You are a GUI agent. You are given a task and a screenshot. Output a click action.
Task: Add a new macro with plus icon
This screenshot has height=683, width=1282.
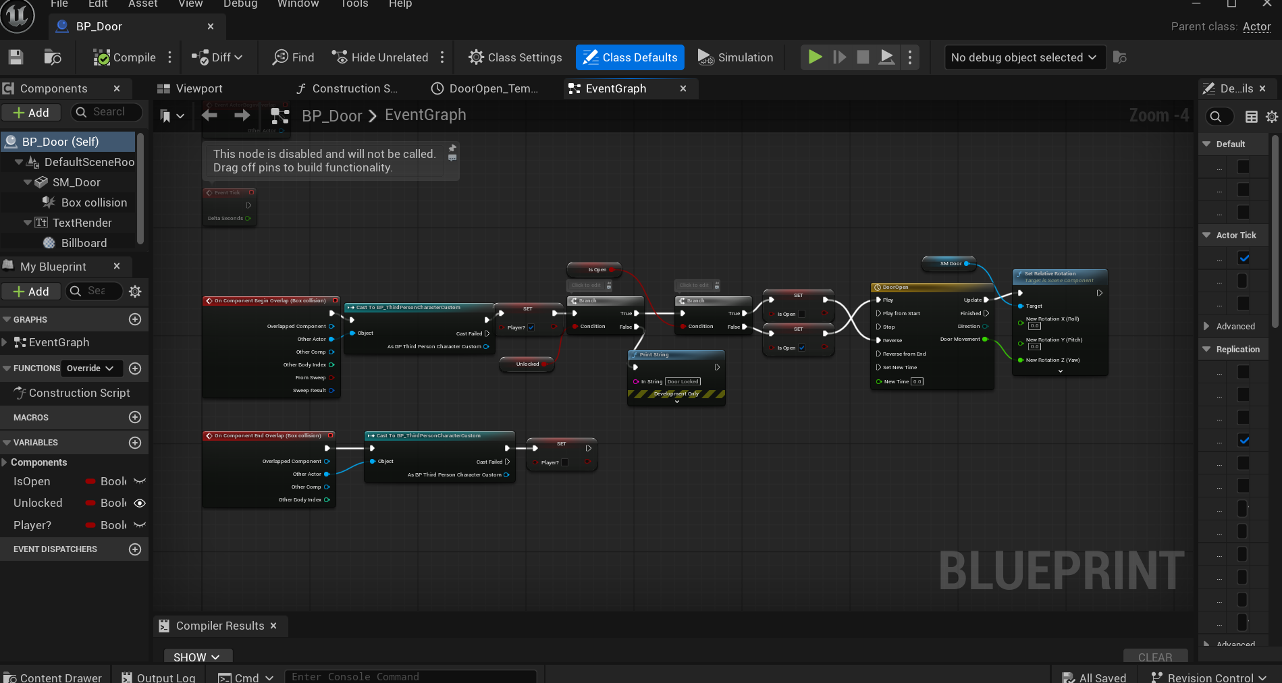coord(135,417)
